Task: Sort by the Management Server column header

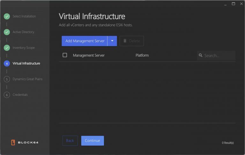Action: click(x=89, y=55)
